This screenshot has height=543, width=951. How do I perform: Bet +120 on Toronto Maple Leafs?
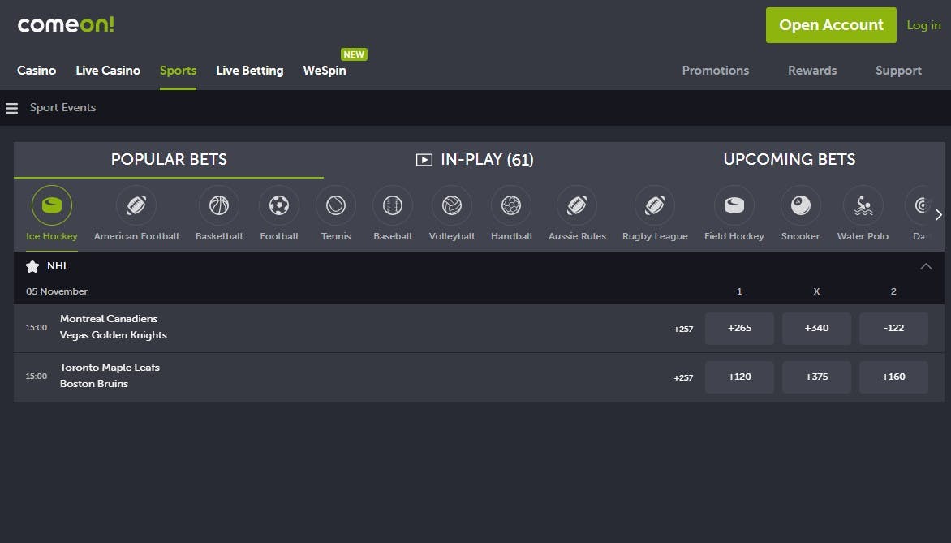739,377
